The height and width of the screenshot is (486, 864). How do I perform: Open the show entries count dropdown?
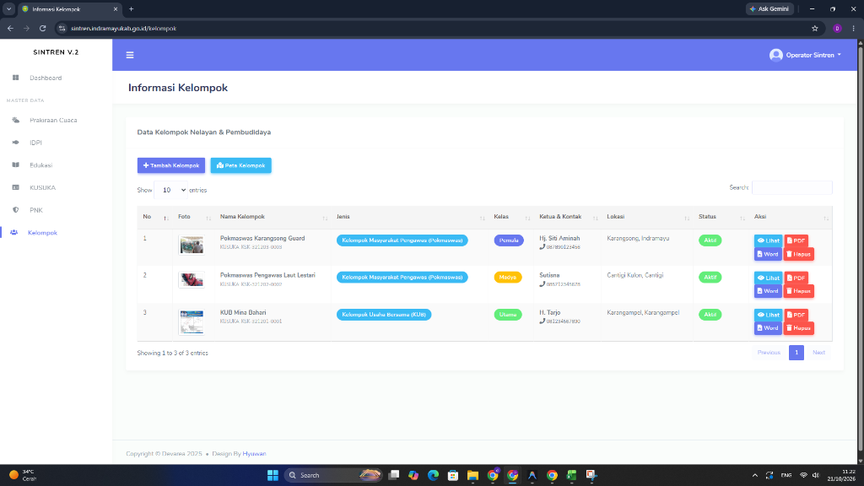tap(170, 190)
